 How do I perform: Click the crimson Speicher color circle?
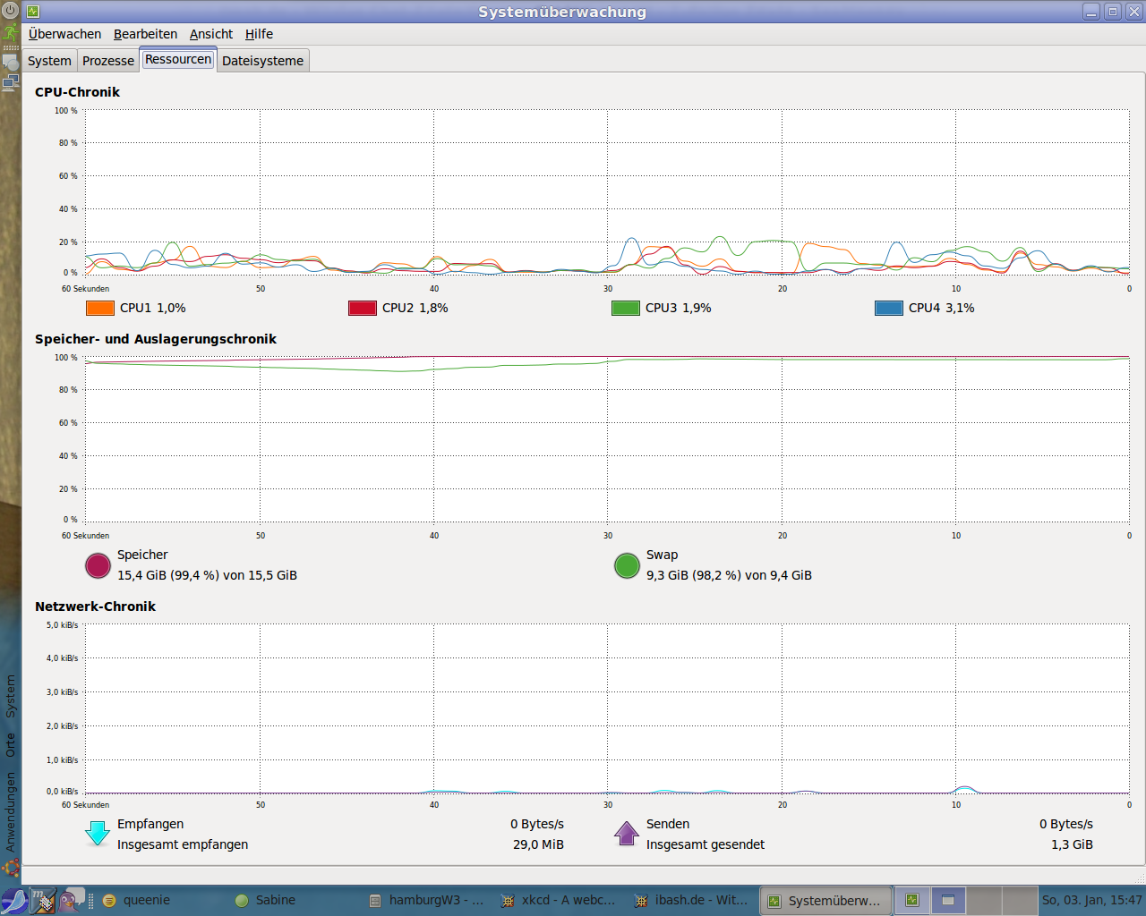[98, 565]
